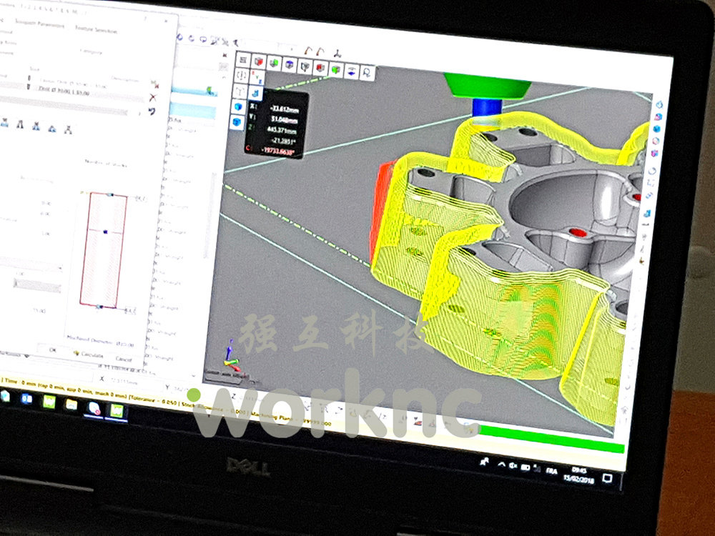Click the Cancel button in dialog
Image resolution: width=715 pixels, height=536 pixels.
(x=124, y=359)
